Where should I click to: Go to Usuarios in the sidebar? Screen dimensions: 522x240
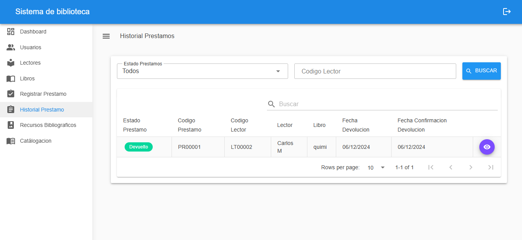point(30,47)
